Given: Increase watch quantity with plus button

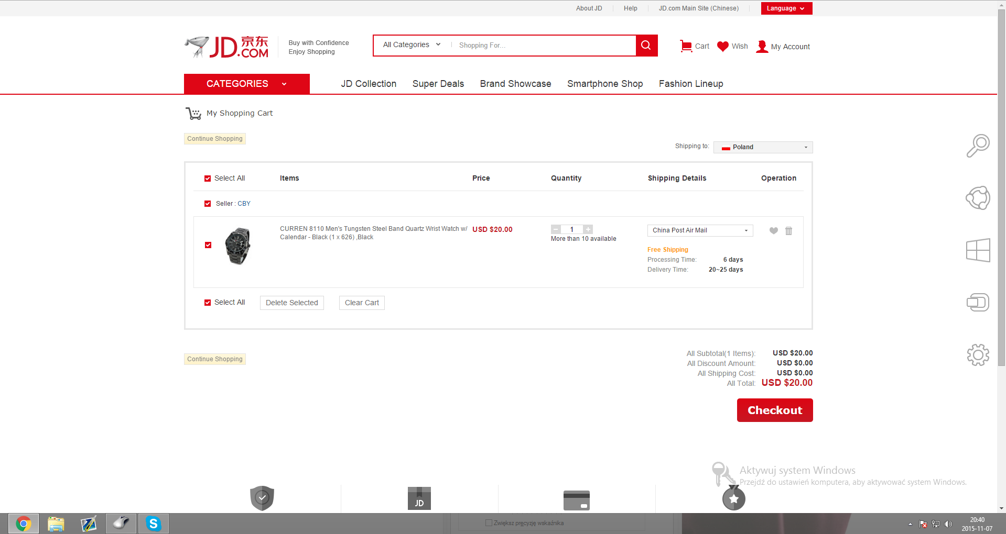Looking at the screenshot, I should click(x=588, y=229).
